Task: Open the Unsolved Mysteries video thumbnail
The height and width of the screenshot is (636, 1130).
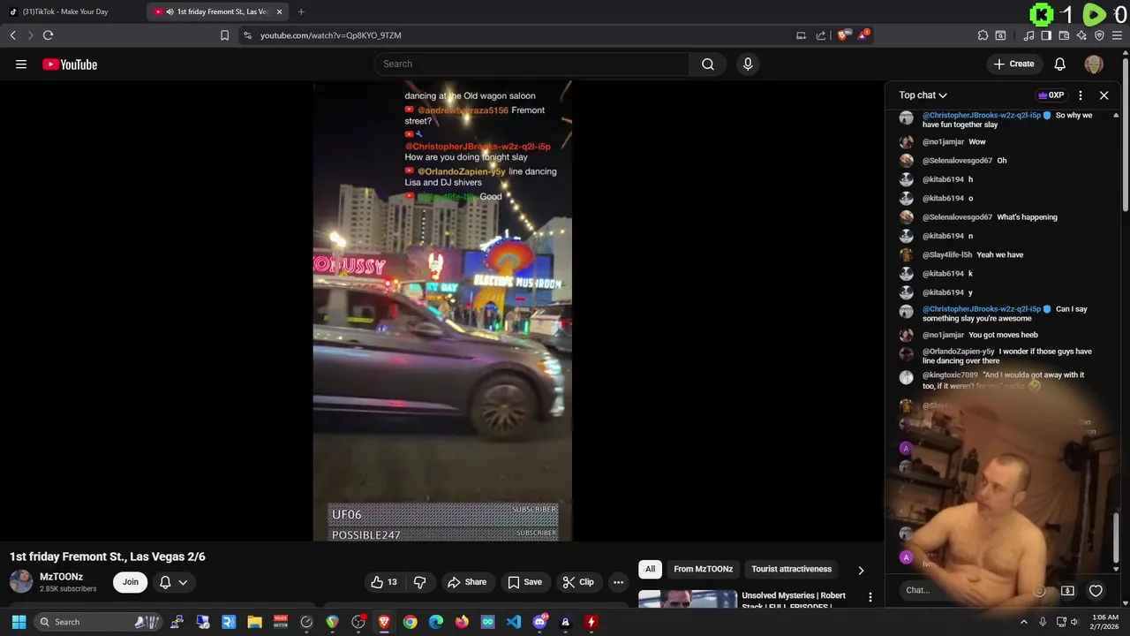Action: point(687,600)
